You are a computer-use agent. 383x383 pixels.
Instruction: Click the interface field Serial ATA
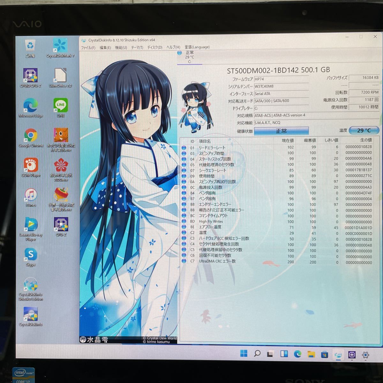[x=282, y=94]
